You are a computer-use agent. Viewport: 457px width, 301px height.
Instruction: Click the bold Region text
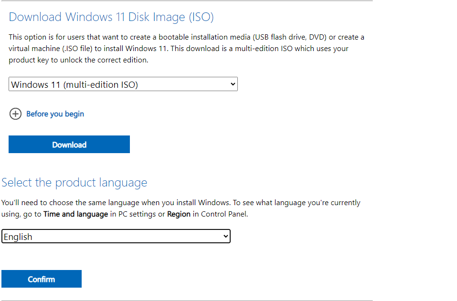coord(179,214)
